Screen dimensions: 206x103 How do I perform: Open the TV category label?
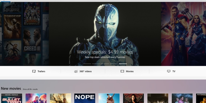[174, 71]
